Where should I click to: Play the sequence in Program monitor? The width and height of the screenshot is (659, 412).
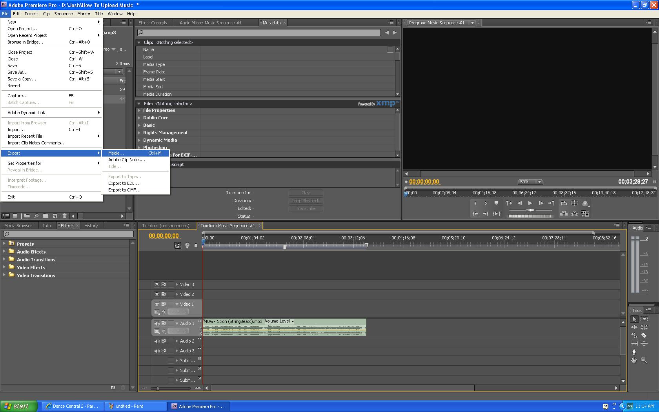coord(530,203)
